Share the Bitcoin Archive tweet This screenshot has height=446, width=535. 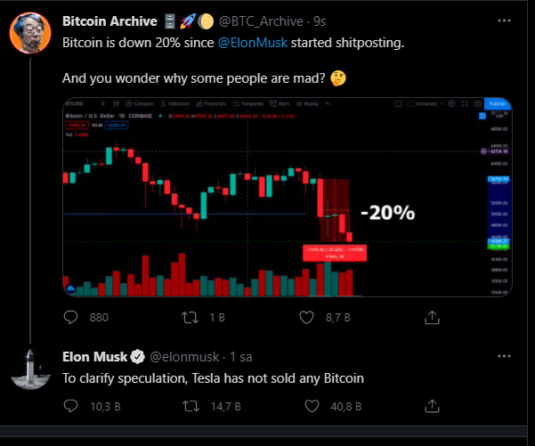point(431,317)
